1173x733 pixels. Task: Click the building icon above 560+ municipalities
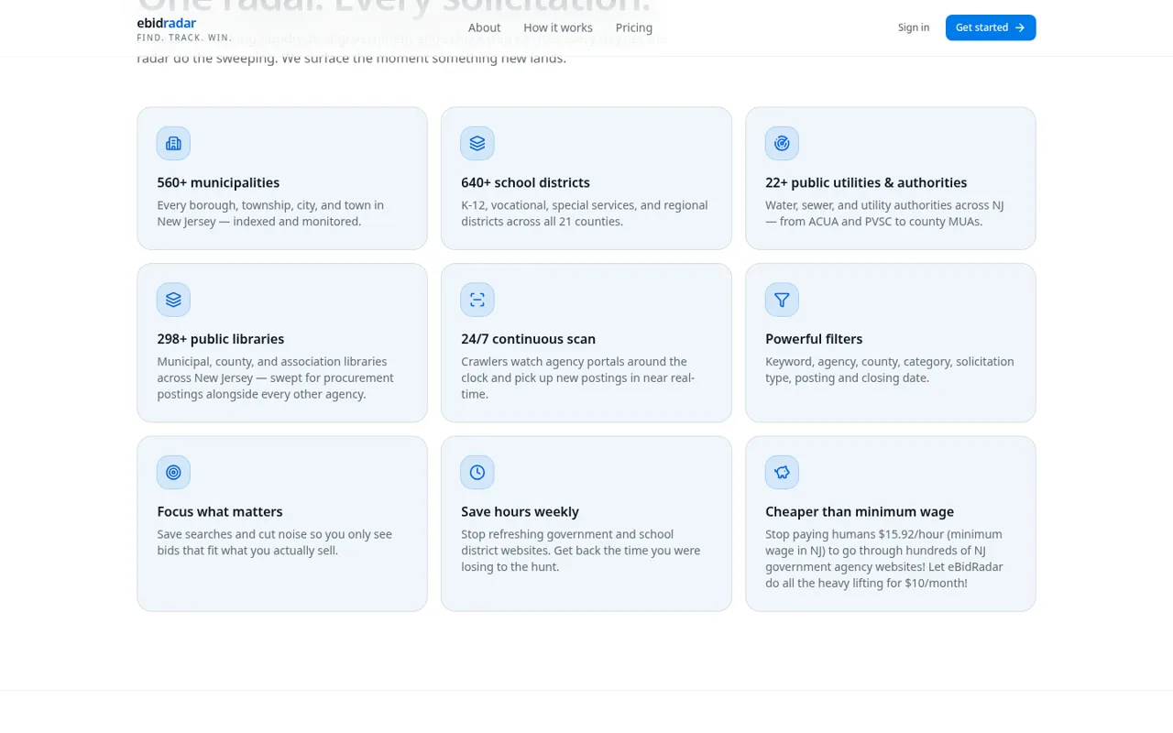(x=173, y=143)
